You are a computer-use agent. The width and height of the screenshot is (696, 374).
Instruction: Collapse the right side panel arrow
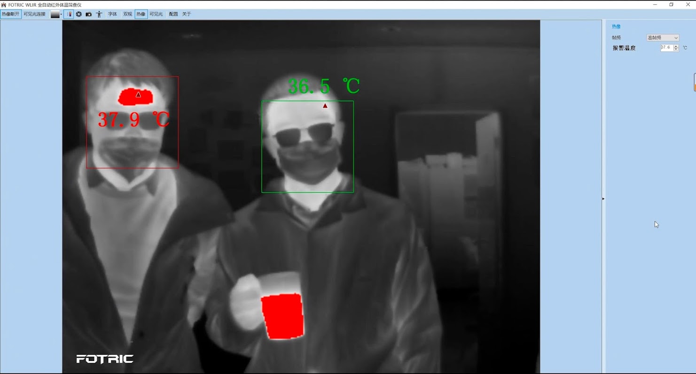click(x=603, y=199)
